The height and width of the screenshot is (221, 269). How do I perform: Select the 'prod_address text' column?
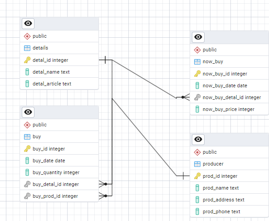click(x=230, y=200)
